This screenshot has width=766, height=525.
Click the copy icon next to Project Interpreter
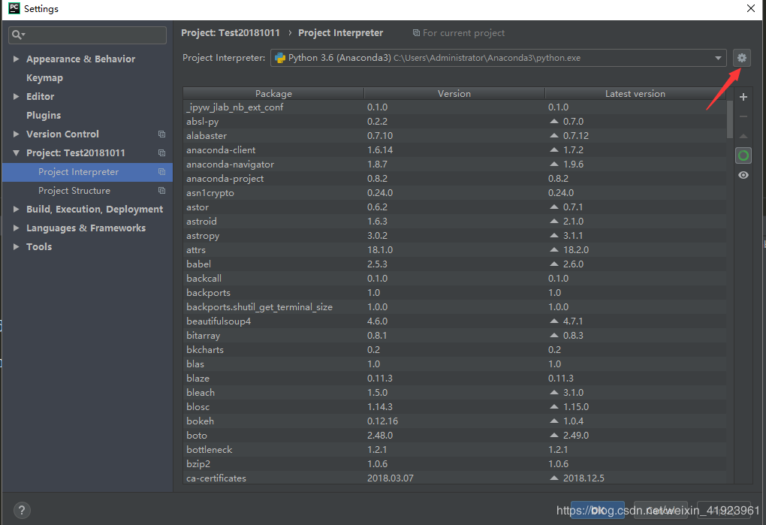tap(161, 172)
